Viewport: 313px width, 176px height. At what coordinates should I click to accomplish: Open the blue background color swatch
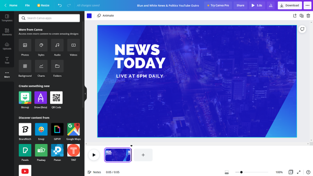click(89, 16)
